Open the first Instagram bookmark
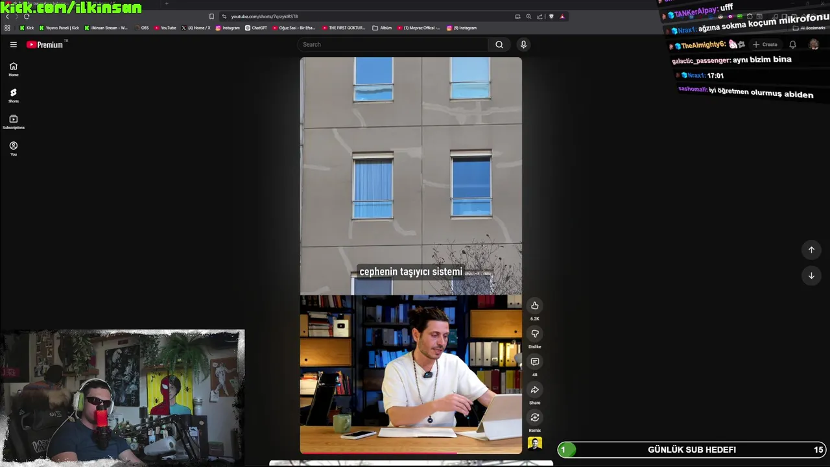Viewport: 830px width, 467px height. coord(228,28)
